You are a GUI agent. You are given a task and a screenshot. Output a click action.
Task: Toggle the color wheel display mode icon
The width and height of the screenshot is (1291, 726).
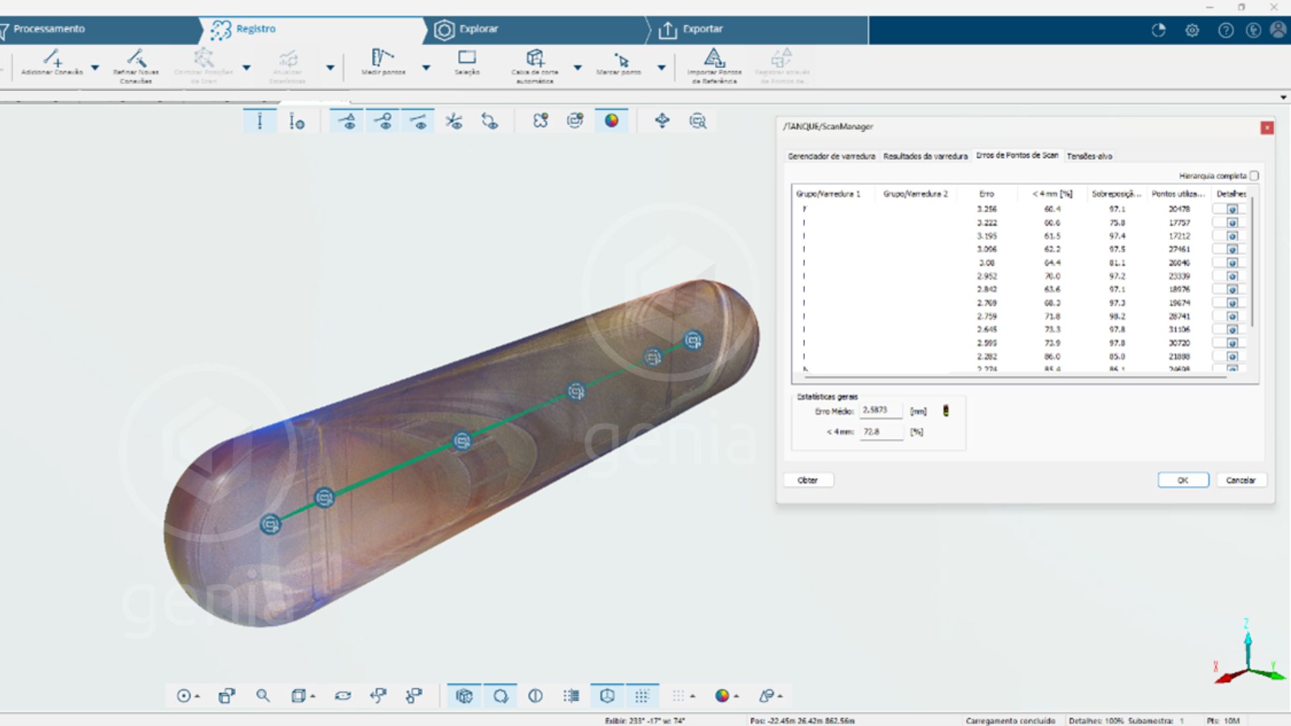pyautogui.click(x=611, y=120)
